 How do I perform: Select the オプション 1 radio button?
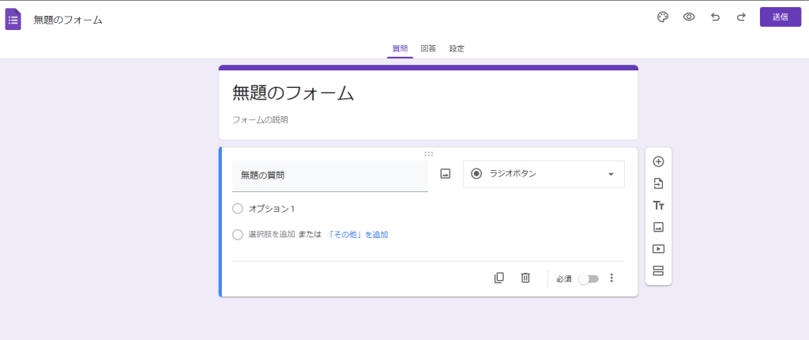coord(238,209)
